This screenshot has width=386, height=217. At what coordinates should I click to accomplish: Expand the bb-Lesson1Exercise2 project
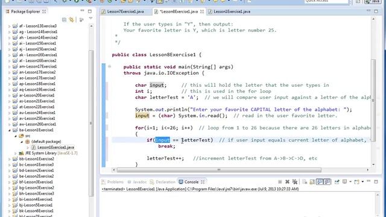tap(10, 159)
